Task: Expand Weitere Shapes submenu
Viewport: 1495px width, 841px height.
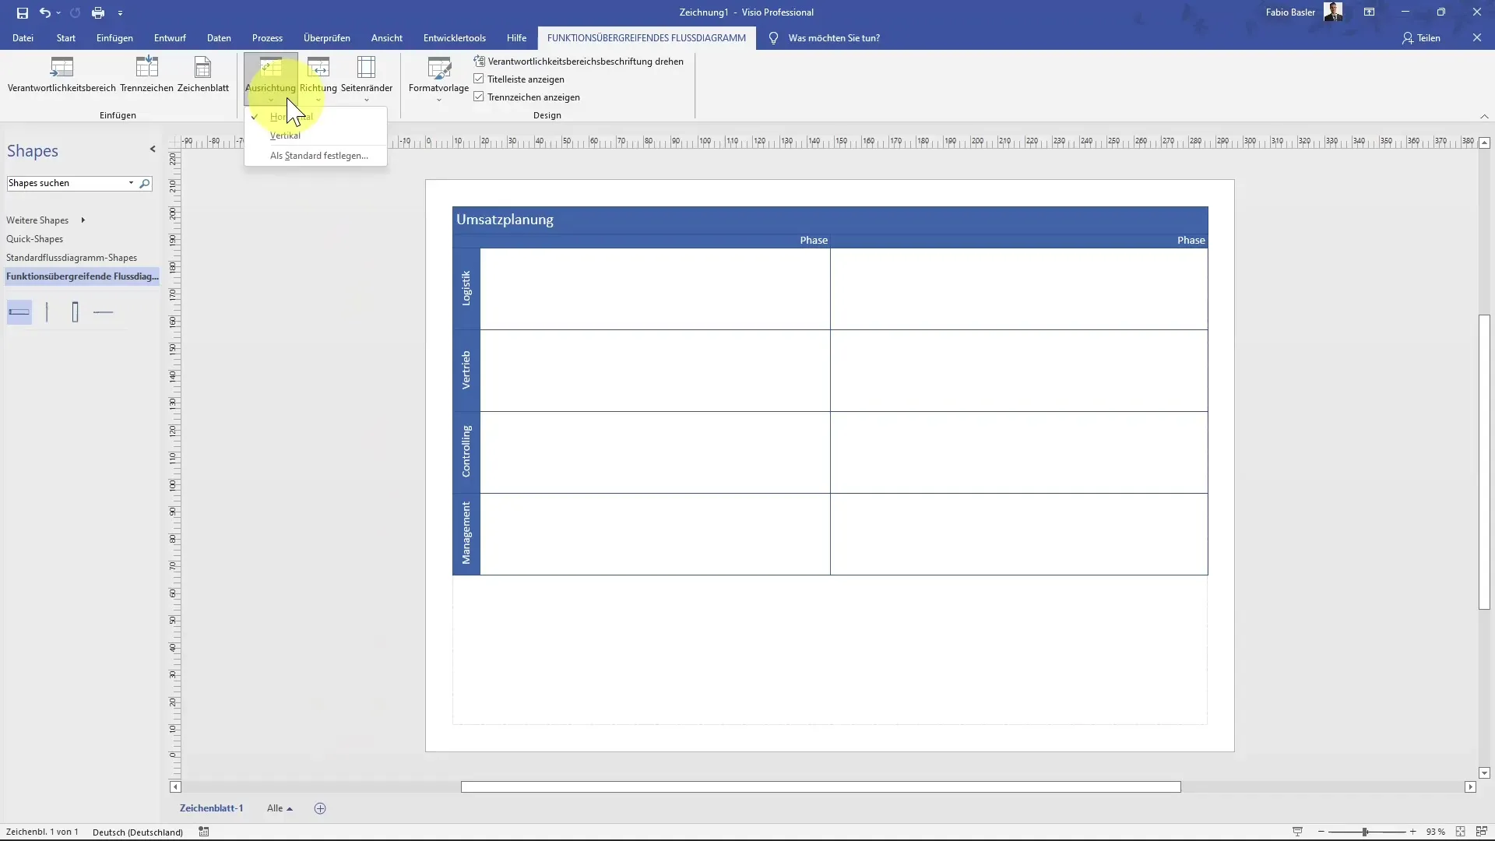Action: 45,220
